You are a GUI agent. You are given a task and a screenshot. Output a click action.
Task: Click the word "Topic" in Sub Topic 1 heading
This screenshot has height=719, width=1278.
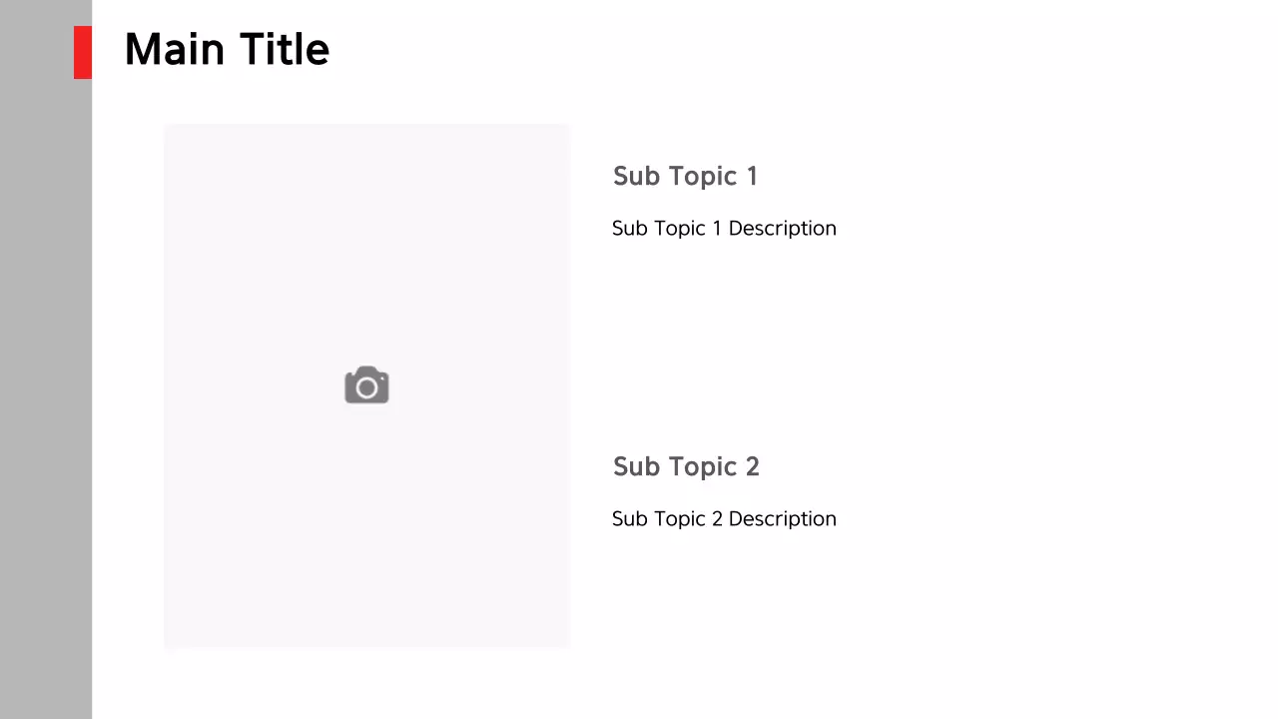(x=697, y=177)
